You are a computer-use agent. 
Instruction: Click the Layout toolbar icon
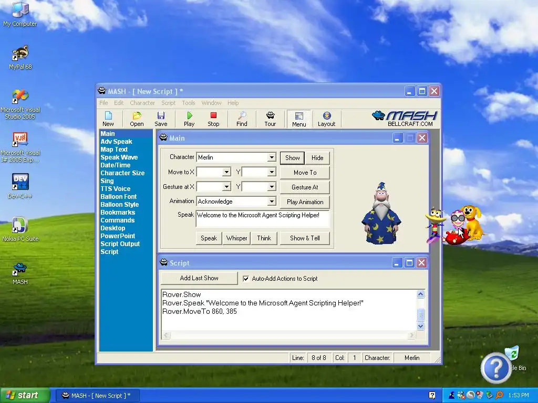[x=326, y=119]
